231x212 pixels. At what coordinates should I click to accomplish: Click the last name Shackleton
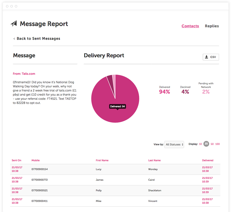155,190
